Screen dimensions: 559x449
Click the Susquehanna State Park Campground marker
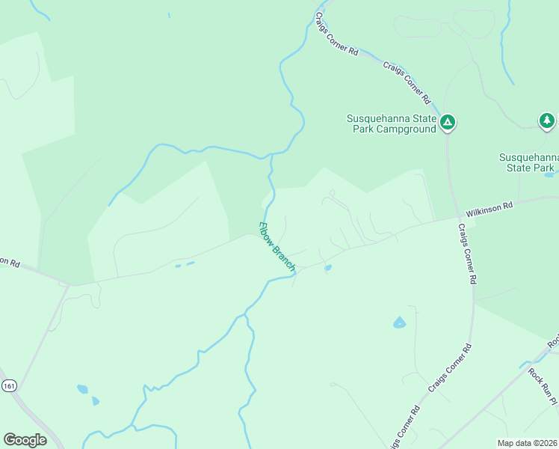(448, 123)
